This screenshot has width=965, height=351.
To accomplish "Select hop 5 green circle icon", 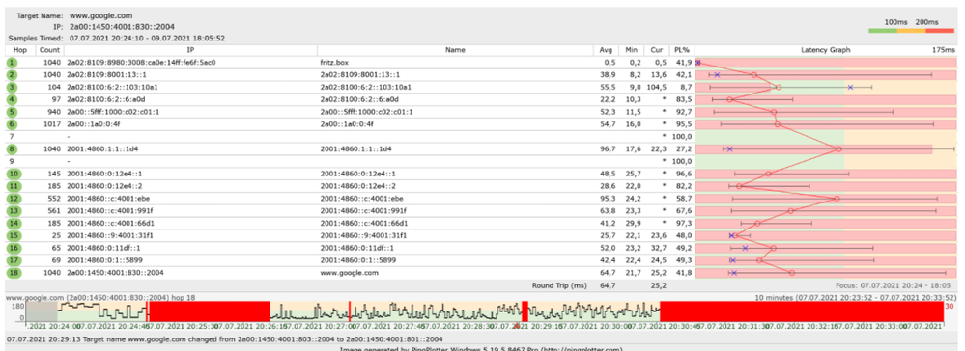I will pyautogui.click(x=13, y=112).
